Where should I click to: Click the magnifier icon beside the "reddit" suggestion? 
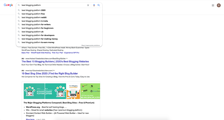pyautogui.click(x=19, y=17)
